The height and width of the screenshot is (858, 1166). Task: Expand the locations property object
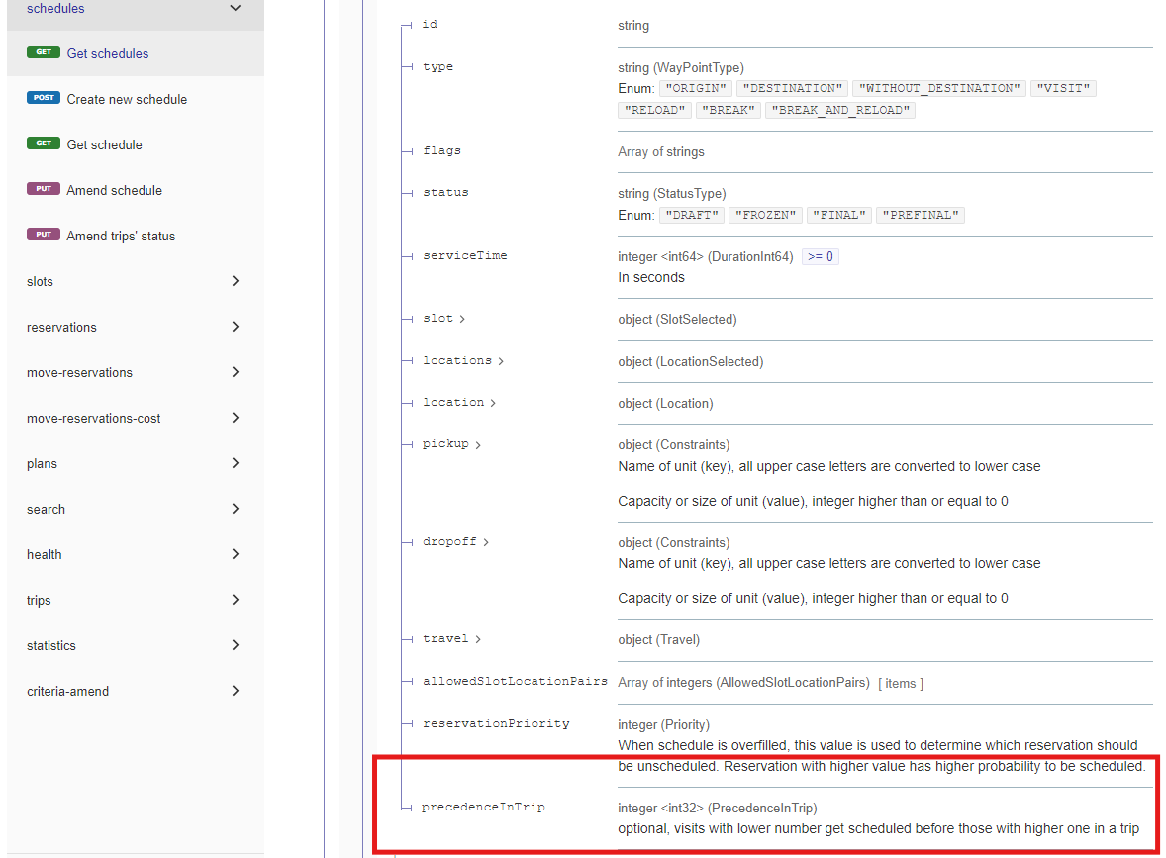(x=463, y=361)
